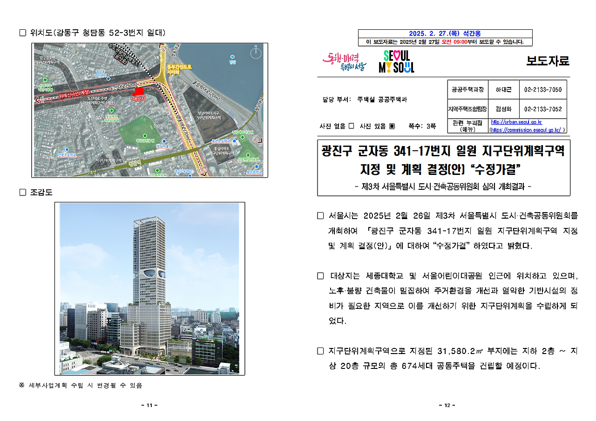Click the 쪽수: 3쪽 text
Viewport: 596px width, 421px height.
[x=422, y=126]
